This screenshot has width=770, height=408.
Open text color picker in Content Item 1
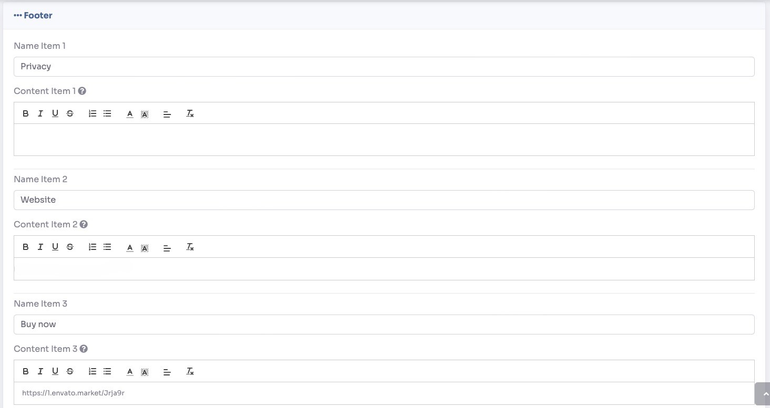pos(129,113)
